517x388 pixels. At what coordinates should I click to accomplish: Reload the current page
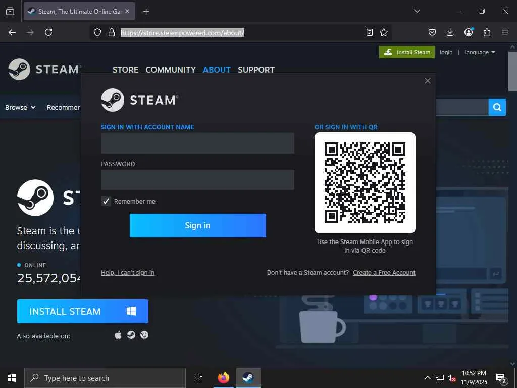pos(48,32)
